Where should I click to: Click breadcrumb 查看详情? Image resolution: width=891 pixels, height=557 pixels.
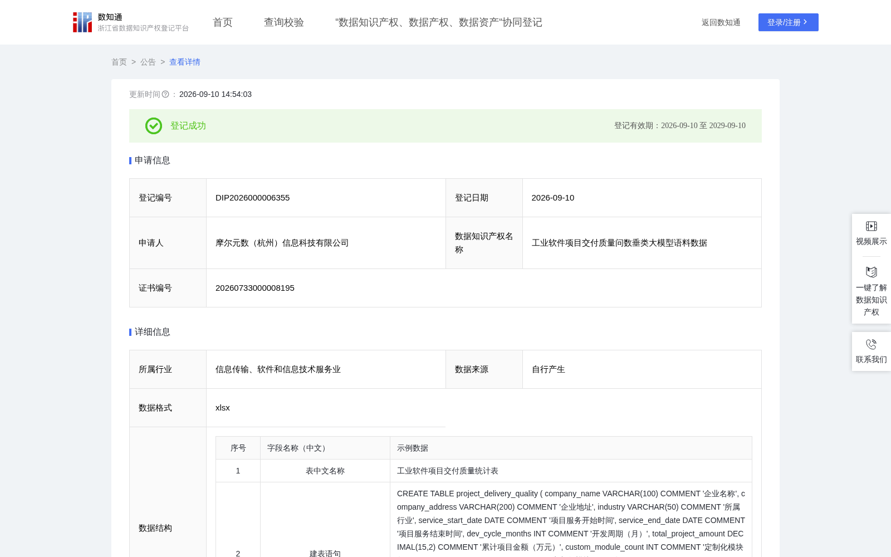coord(185,62)
